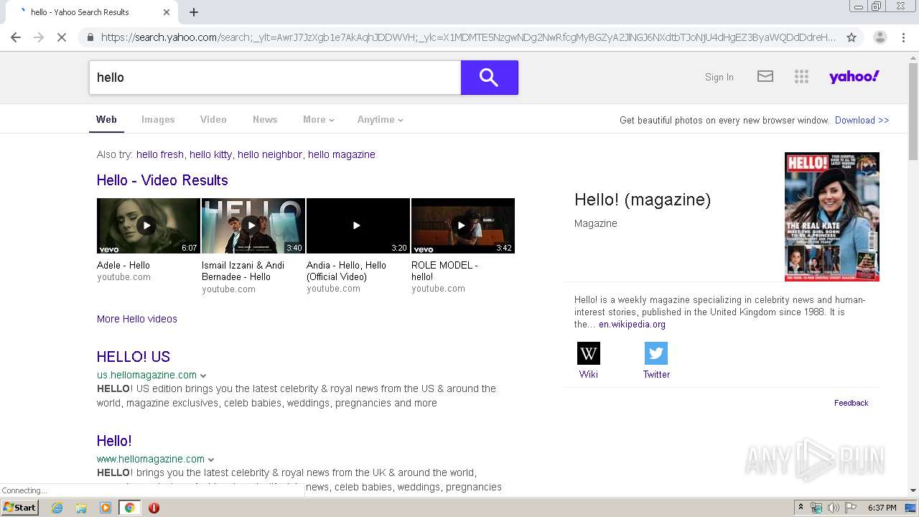The width and height of the screenshot is (919, 517).
Task: Open the Hello! result title
Action: 114,441
